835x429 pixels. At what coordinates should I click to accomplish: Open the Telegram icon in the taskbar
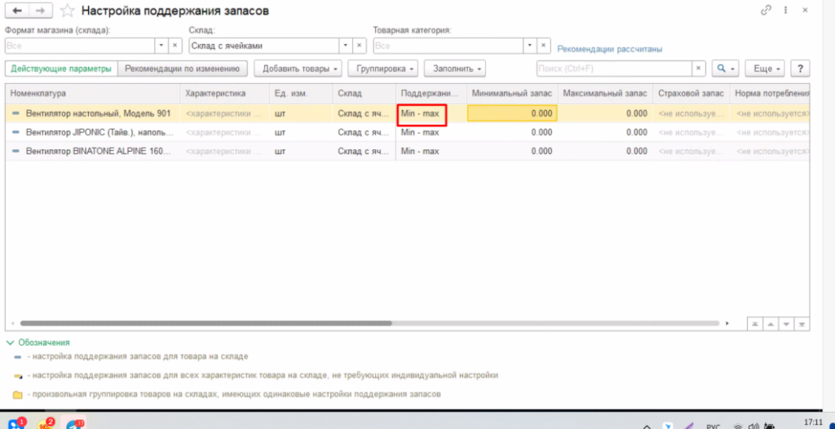(x=75, y=423)
